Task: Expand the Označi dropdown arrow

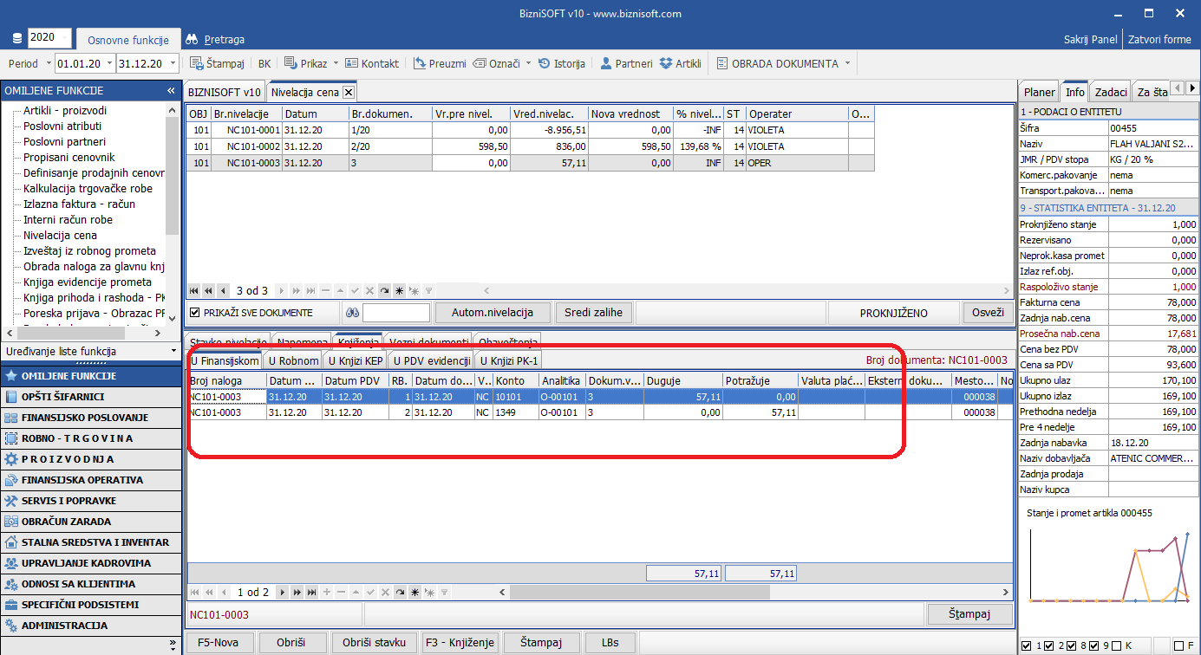Action: point(528,63)
